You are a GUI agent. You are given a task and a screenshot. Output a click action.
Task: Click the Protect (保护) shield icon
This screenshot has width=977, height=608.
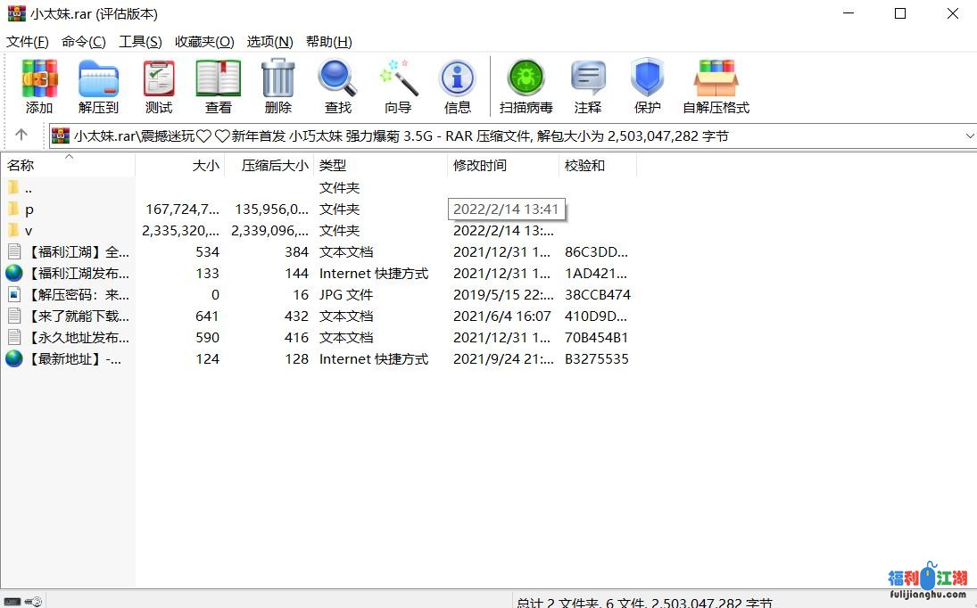tap(647, 86)
